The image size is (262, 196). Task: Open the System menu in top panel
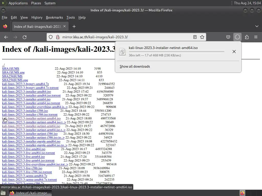click(x=50, y=3)
